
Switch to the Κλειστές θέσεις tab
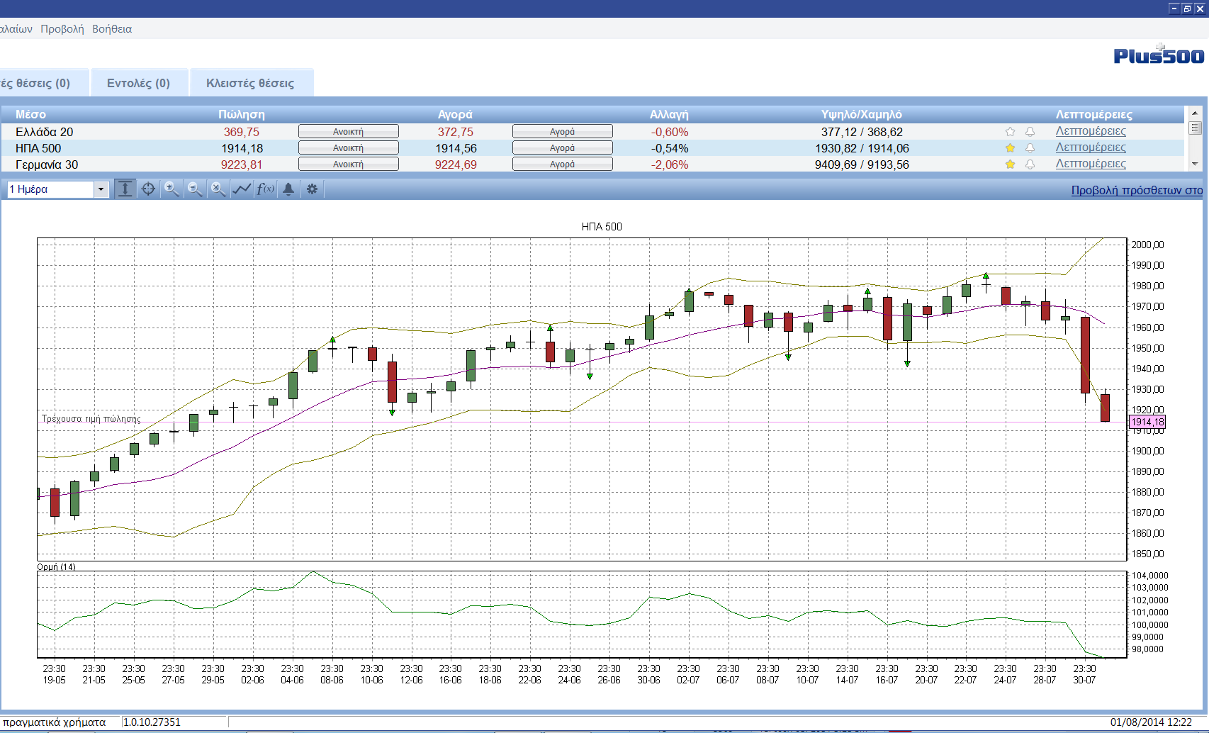[250, 83]
